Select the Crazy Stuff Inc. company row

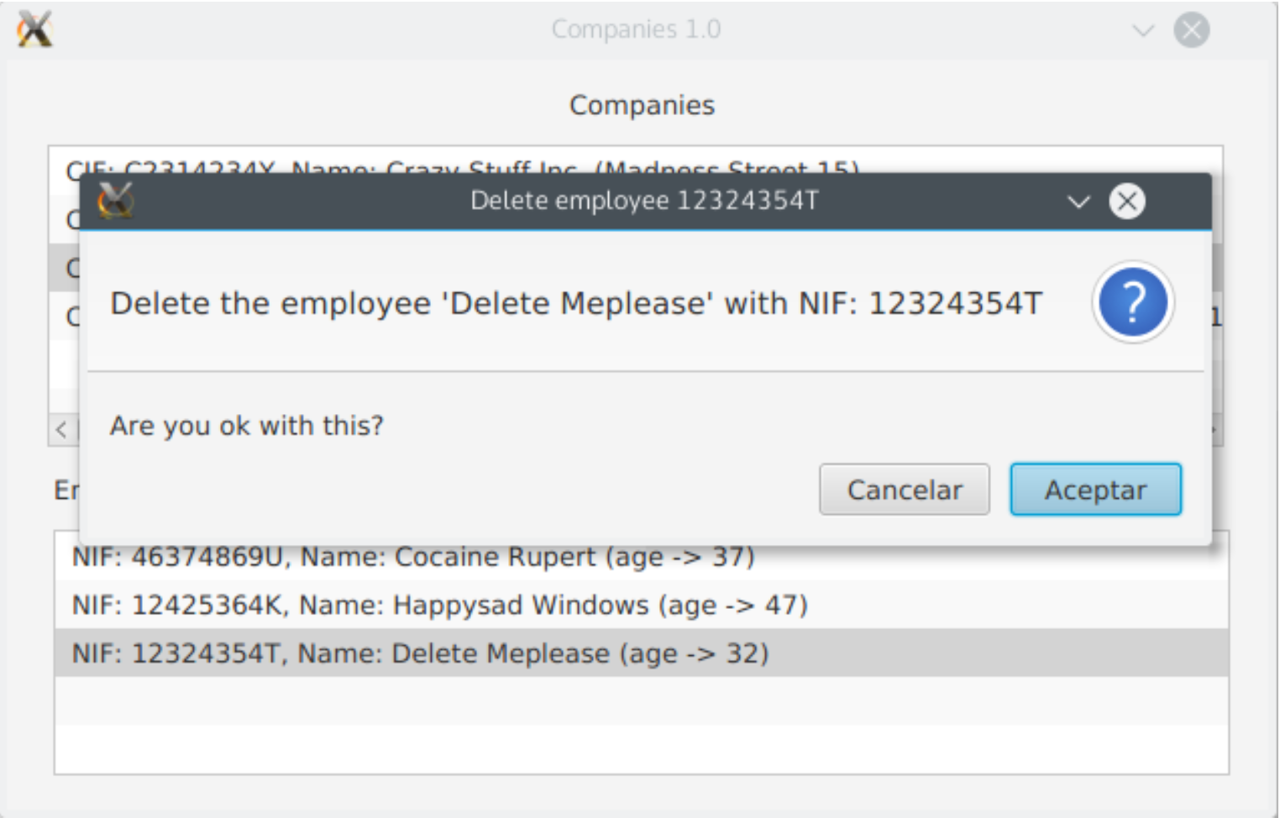click(x=462, y=165)
